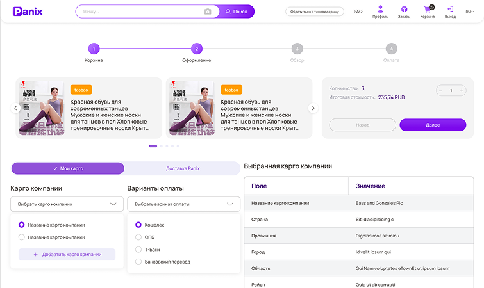This screenshot has height=288, width=484.
Task: Select step 4 Оплата marker
Action: click(392, 49)
